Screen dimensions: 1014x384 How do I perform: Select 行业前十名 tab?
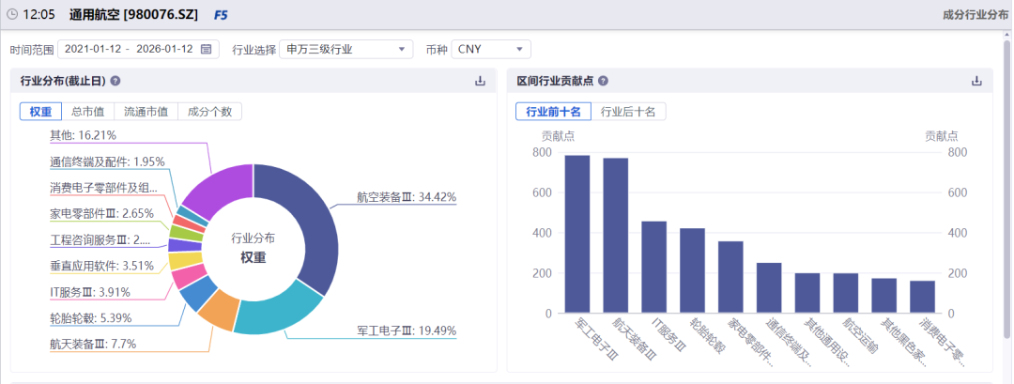click(x=549, y=112)
